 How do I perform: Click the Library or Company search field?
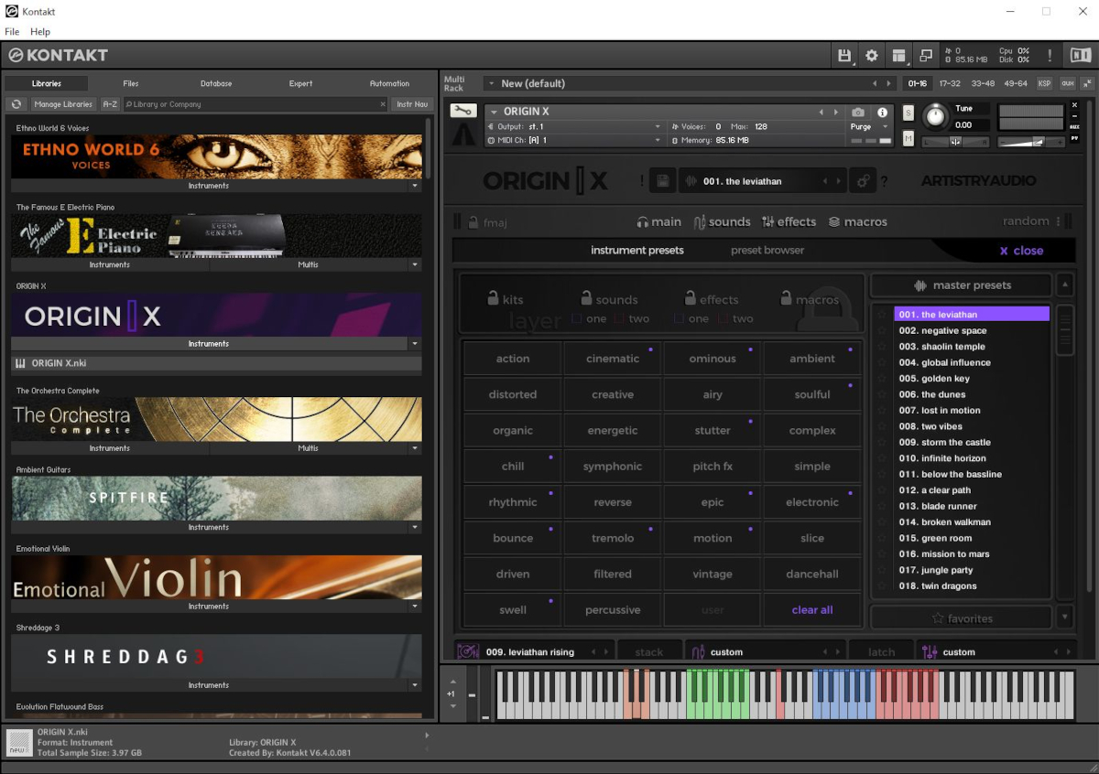click(x=255, y=104)
